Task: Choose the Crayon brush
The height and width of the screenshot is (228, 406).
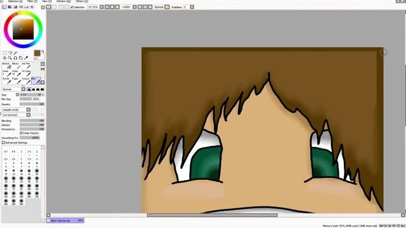Action: point(26,80)
